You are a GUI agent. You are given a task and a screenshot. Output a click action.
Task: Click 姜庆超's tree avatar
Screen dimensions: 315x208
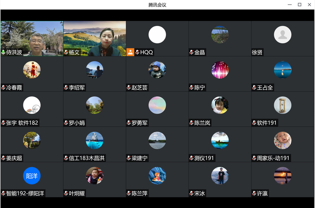click(x=32, y=140)
